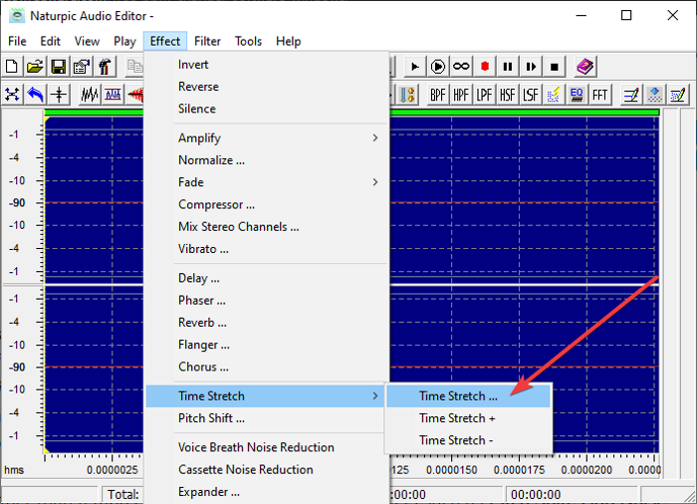
Task: Click the circled play button
Action: pos(438,67)
